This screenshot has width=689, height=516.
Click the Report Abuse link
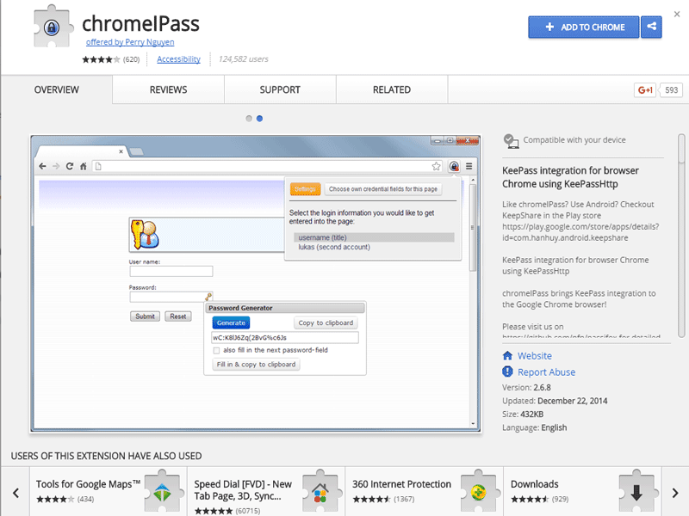[x=546, y=372]
